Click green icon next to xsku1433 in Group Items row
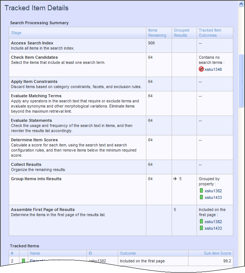 pyautogui.click(x=201, y=197)
